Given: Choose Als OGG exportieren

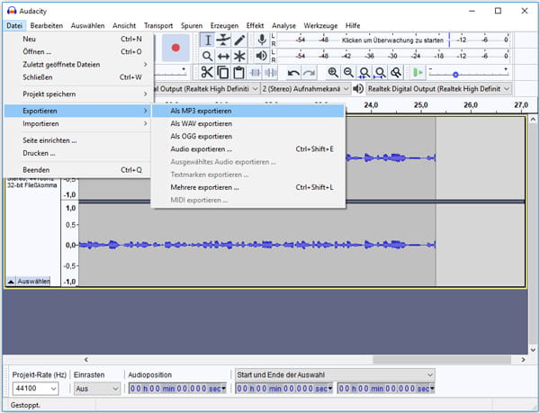Looking at the screenshot, I should (248, 136).
